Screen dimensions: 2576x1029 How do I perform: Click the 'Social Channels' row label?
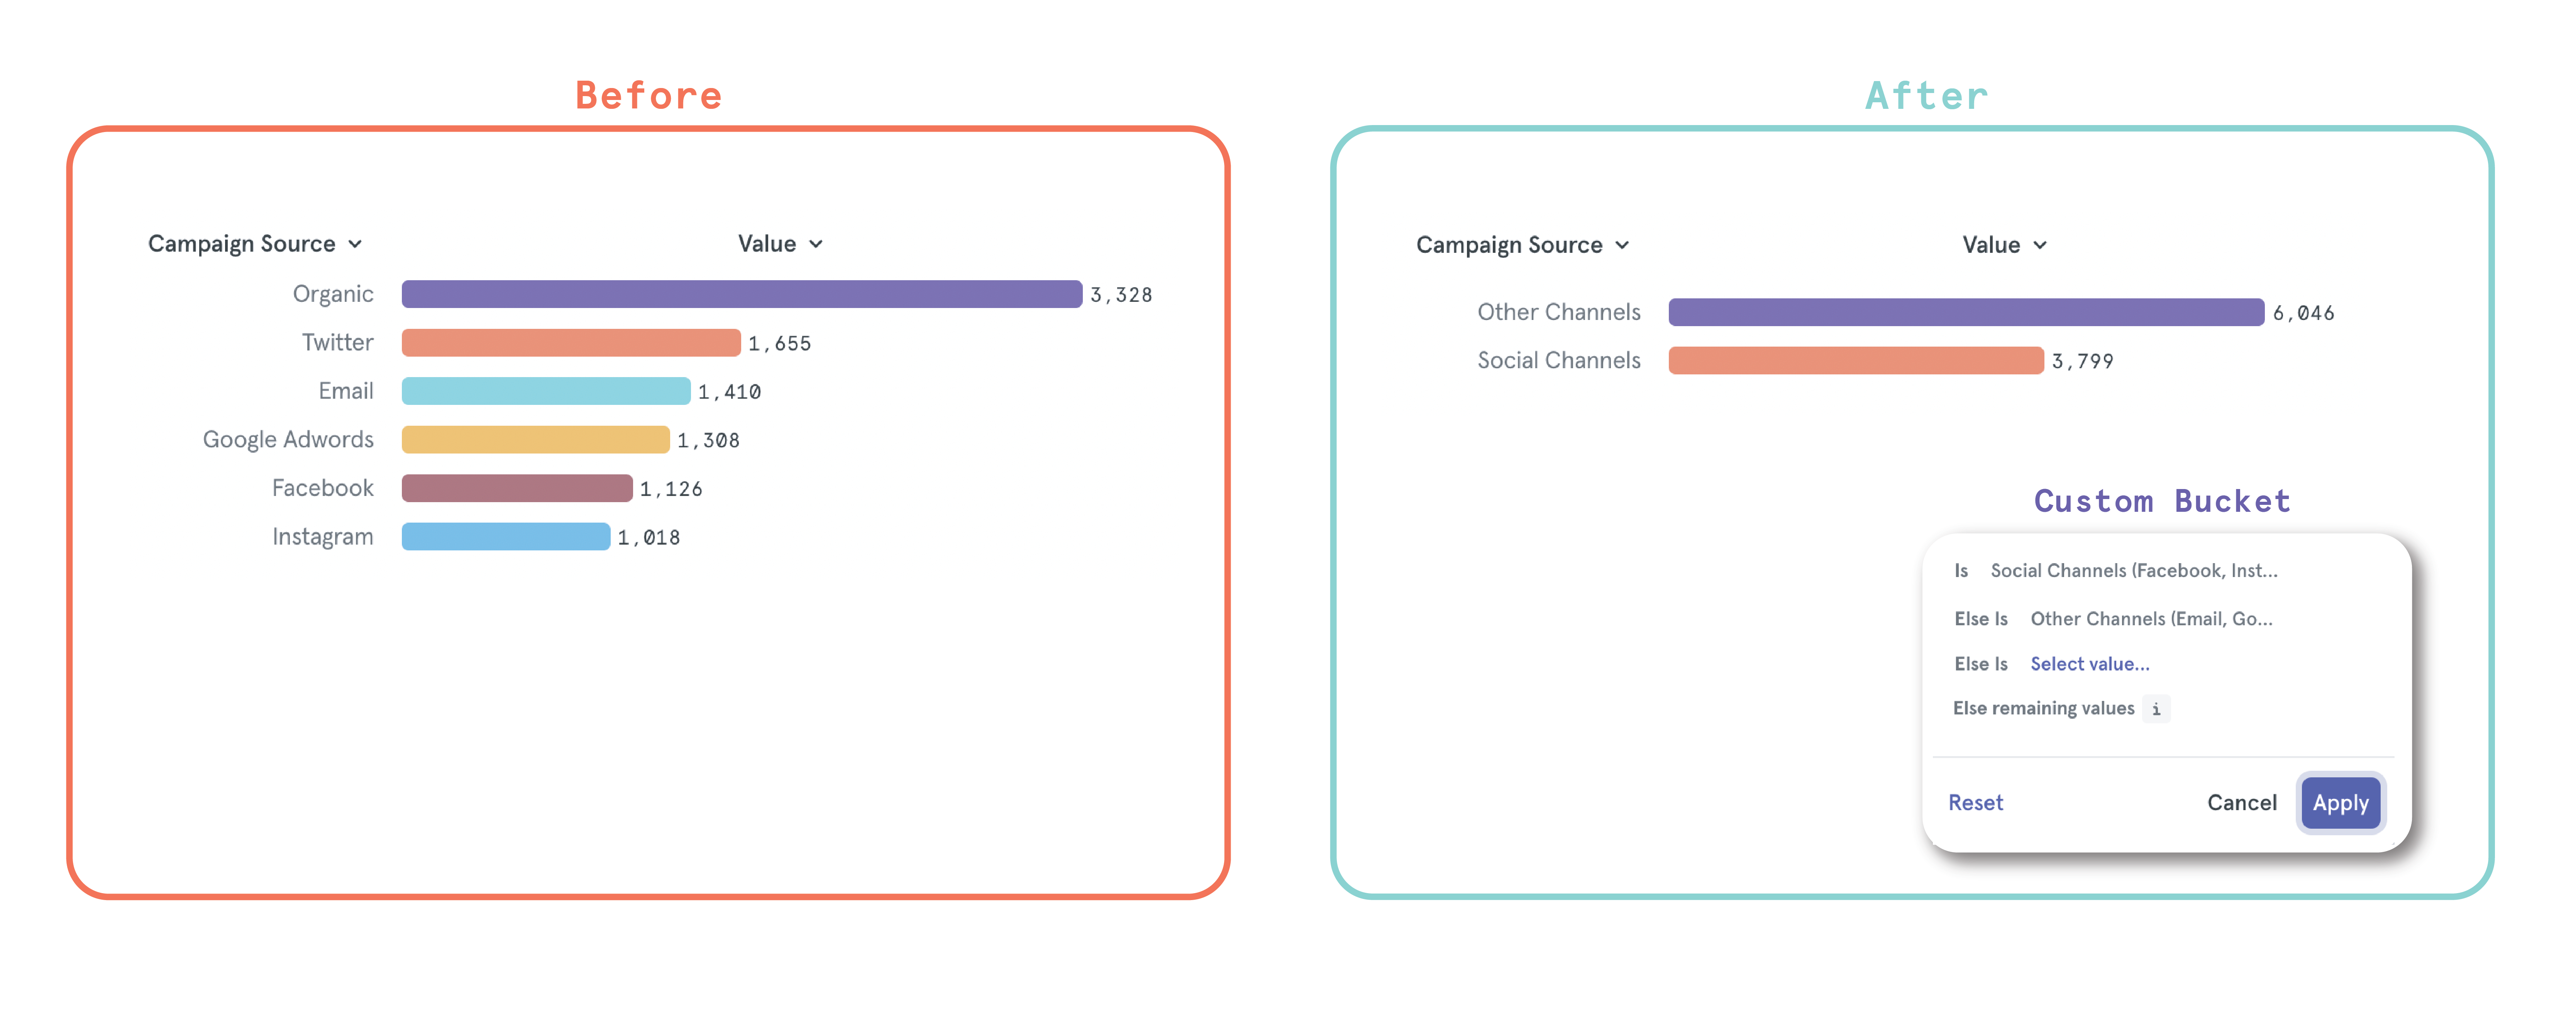(1559, 360)
